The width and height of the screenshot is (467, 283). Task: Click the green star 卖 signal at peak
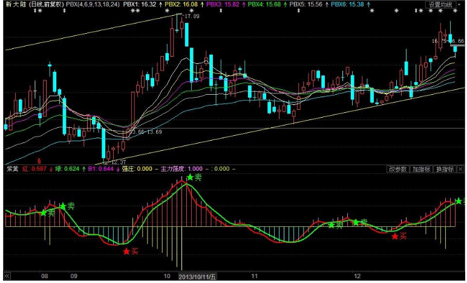coord(191,177)
